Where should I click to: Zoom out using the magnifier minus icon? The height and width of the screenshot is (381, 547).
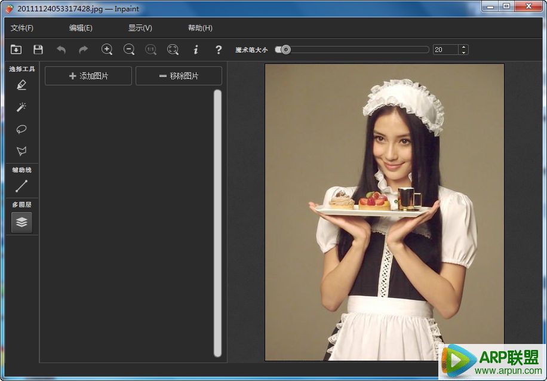coord(129,50)
